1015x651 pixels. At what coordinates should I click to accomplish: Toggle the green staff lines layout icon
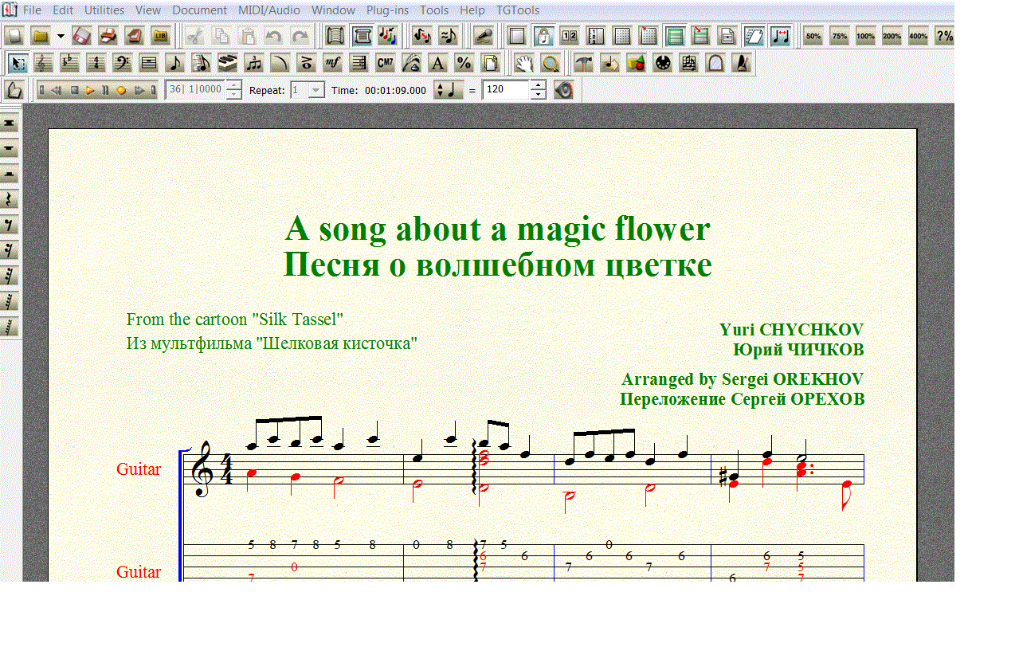click(675, 36)
